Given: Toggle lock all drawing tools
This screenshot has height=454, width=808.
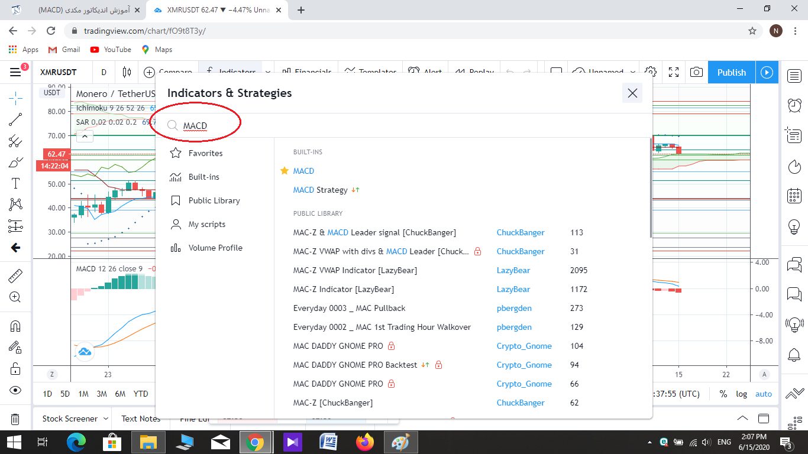Looking at the screenshot, I should (x=15, y=368).
